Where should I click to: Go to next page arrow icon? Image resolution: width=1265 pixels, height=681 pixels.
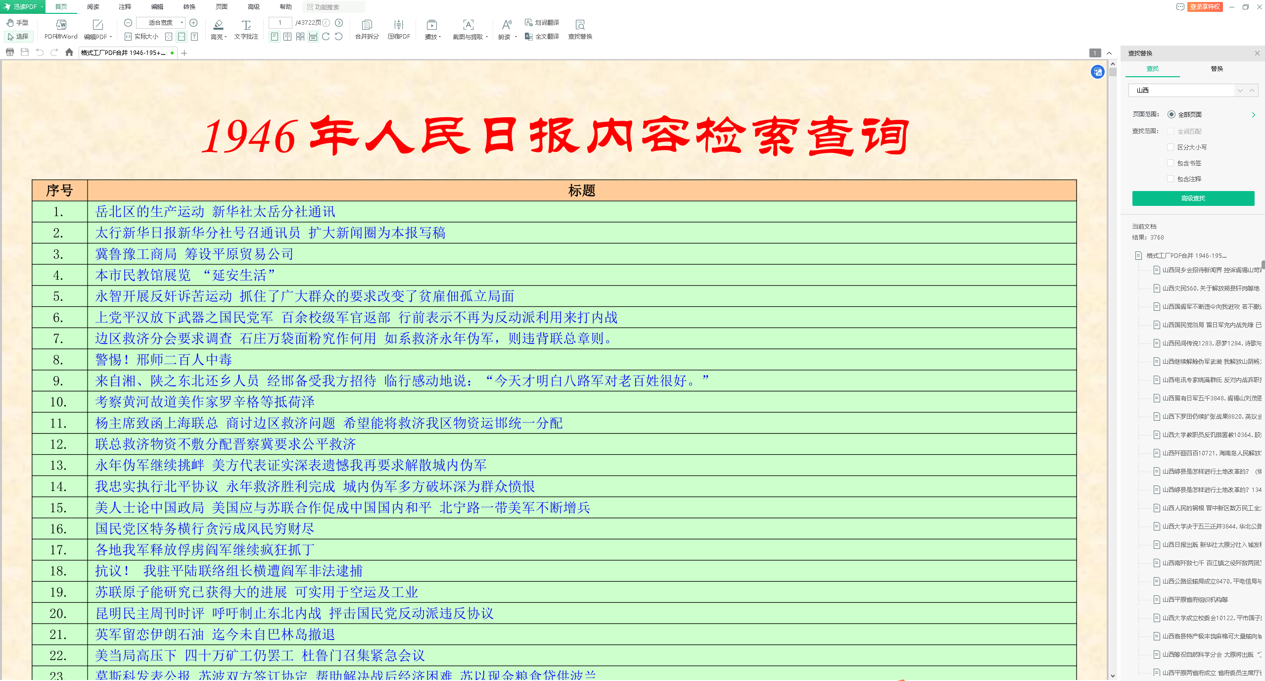tap(339, 23)
